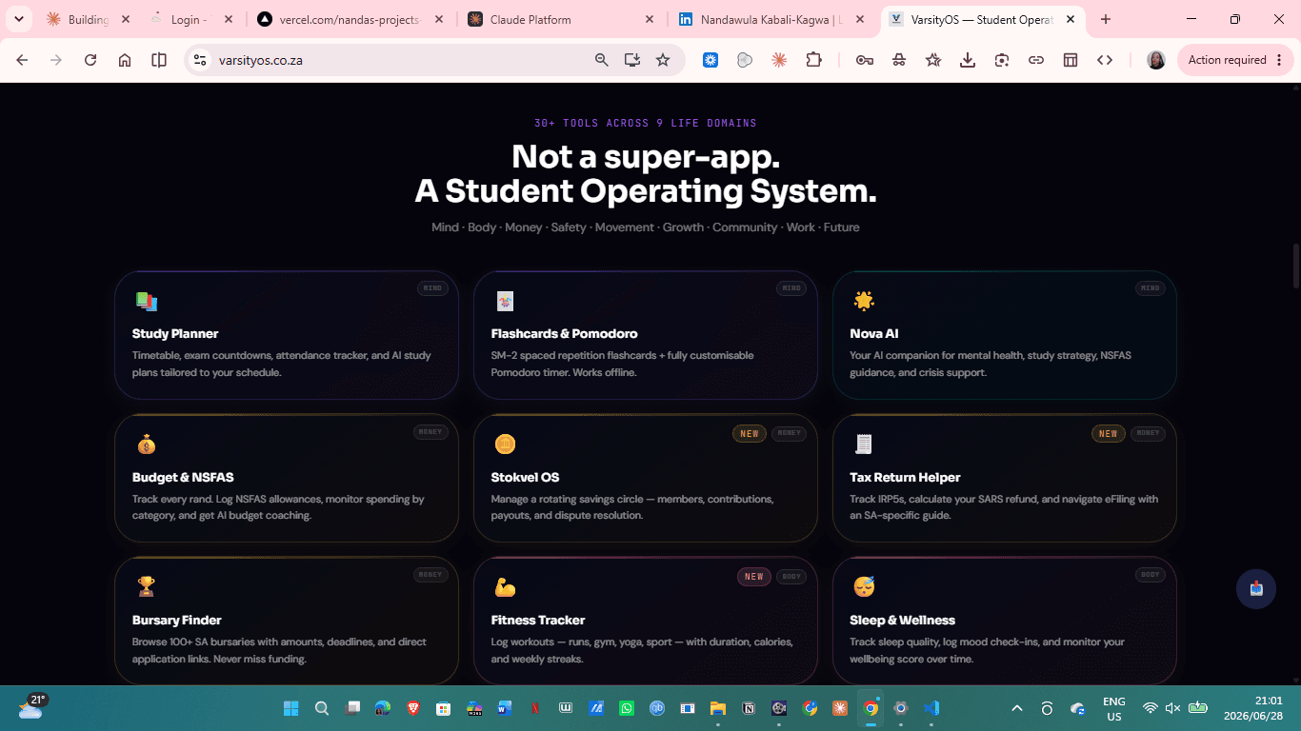Click the copy link chain icon in toolbar

1036,60
